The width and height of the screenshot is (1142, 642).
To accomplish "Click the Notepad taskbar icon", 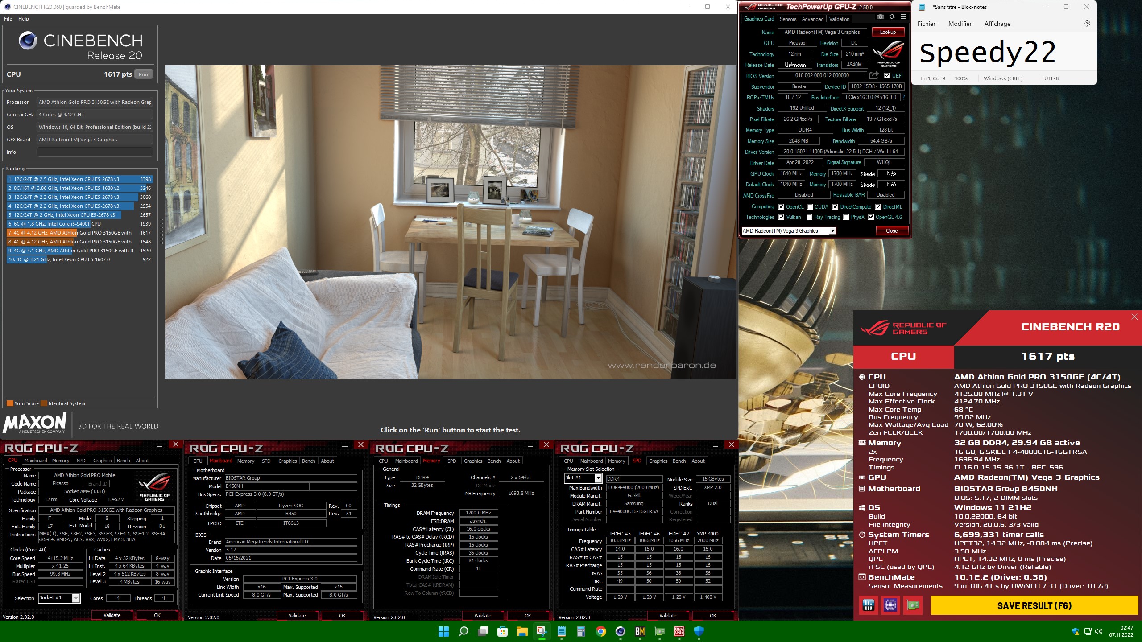I will 562,631.
